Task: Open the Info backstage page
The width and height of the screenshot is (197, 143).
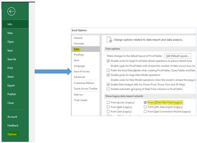Action: point(15,24)
